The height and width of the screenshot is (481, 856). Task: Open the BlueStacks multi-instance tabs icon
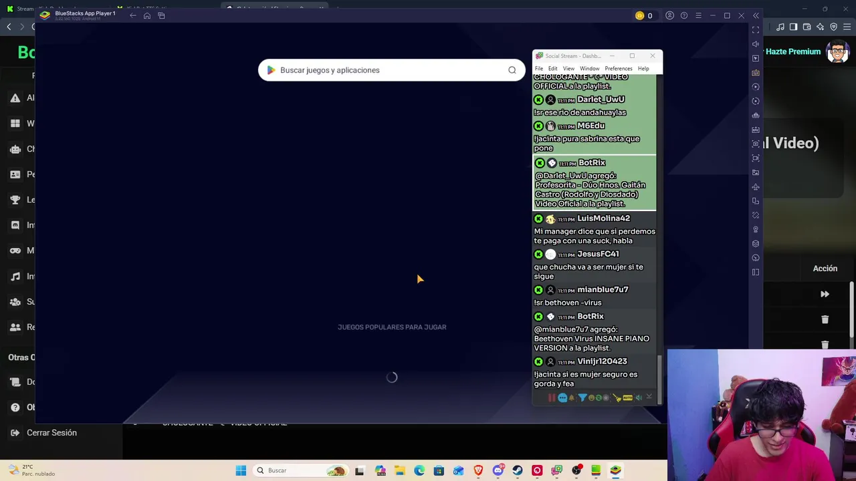point(161,15)
